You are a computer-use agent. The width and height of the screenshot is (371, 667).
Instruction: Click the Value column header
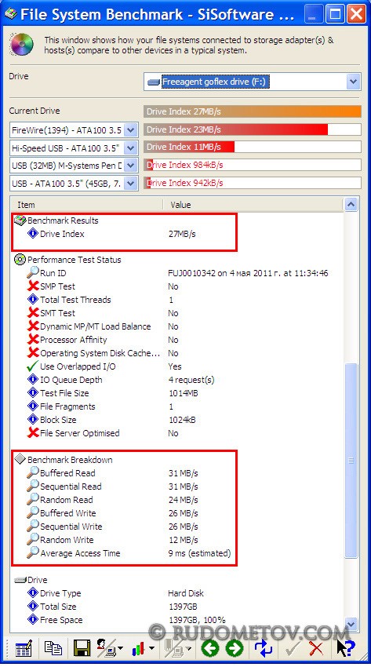tap(253, 205)
